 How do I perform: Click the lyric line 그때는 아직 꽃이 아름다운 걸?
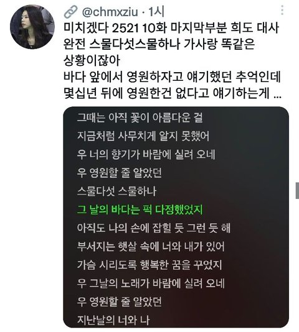140,118
